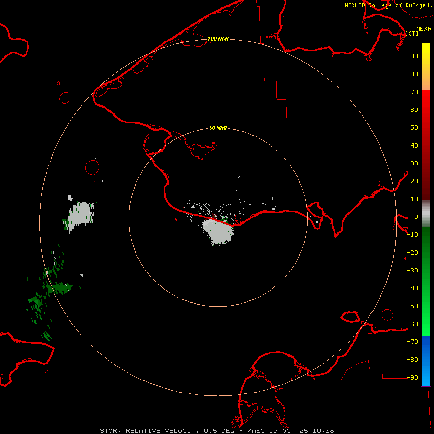
Task: Click the -20 value on the velocity scale
Action: click(412, 253)
